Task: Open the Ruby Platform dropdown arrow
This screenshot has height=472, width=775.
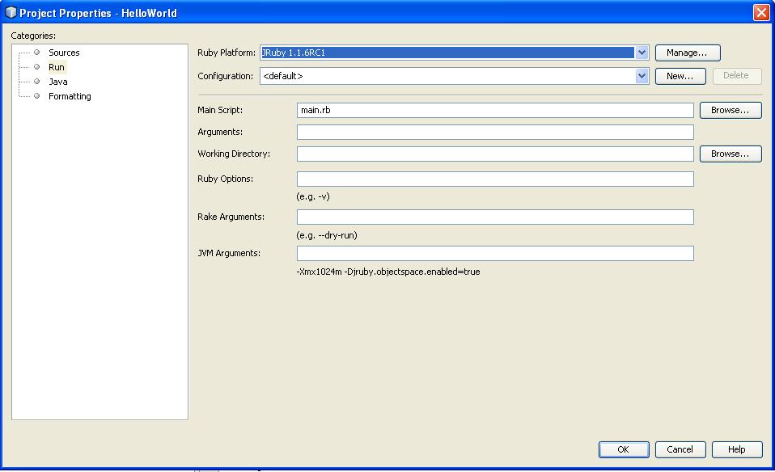Action: [642, 53]
